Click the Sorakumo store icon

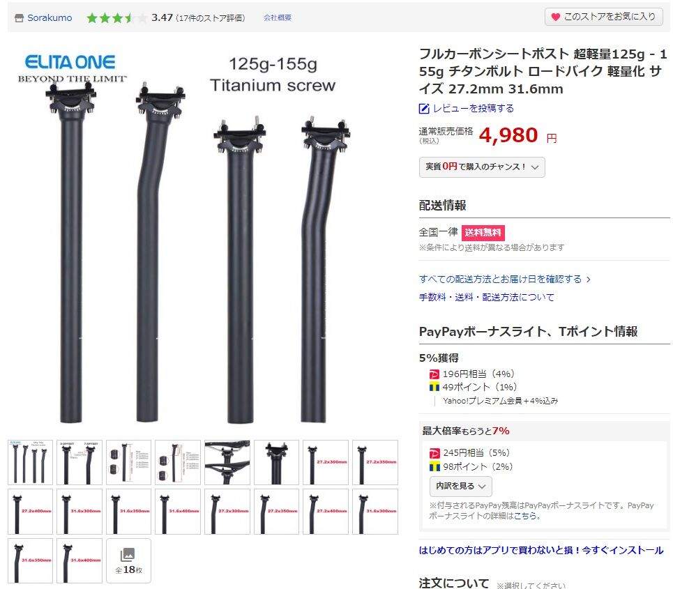[19, 18]
